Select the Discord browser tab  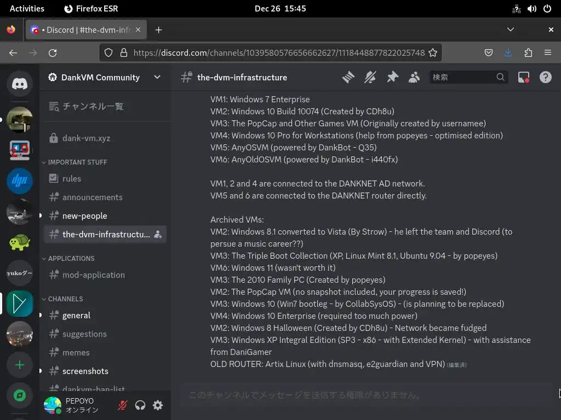[86, 30]
